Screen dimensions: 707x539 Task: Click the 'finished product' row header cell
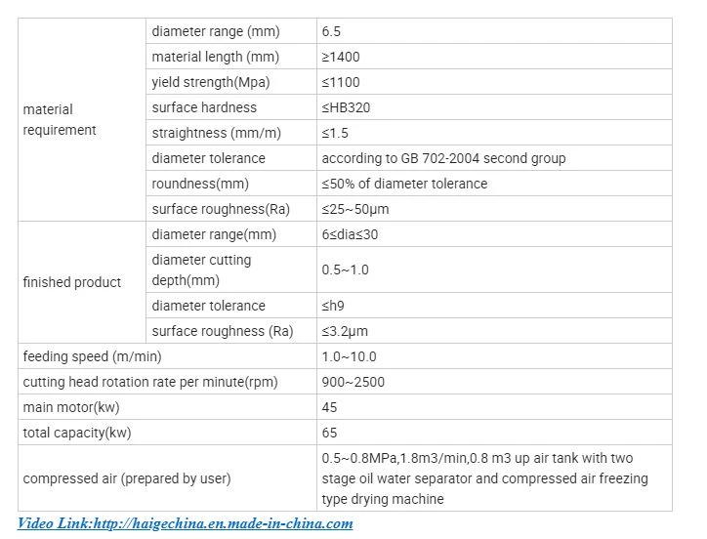pyautogui.click(x=82, y=282)
